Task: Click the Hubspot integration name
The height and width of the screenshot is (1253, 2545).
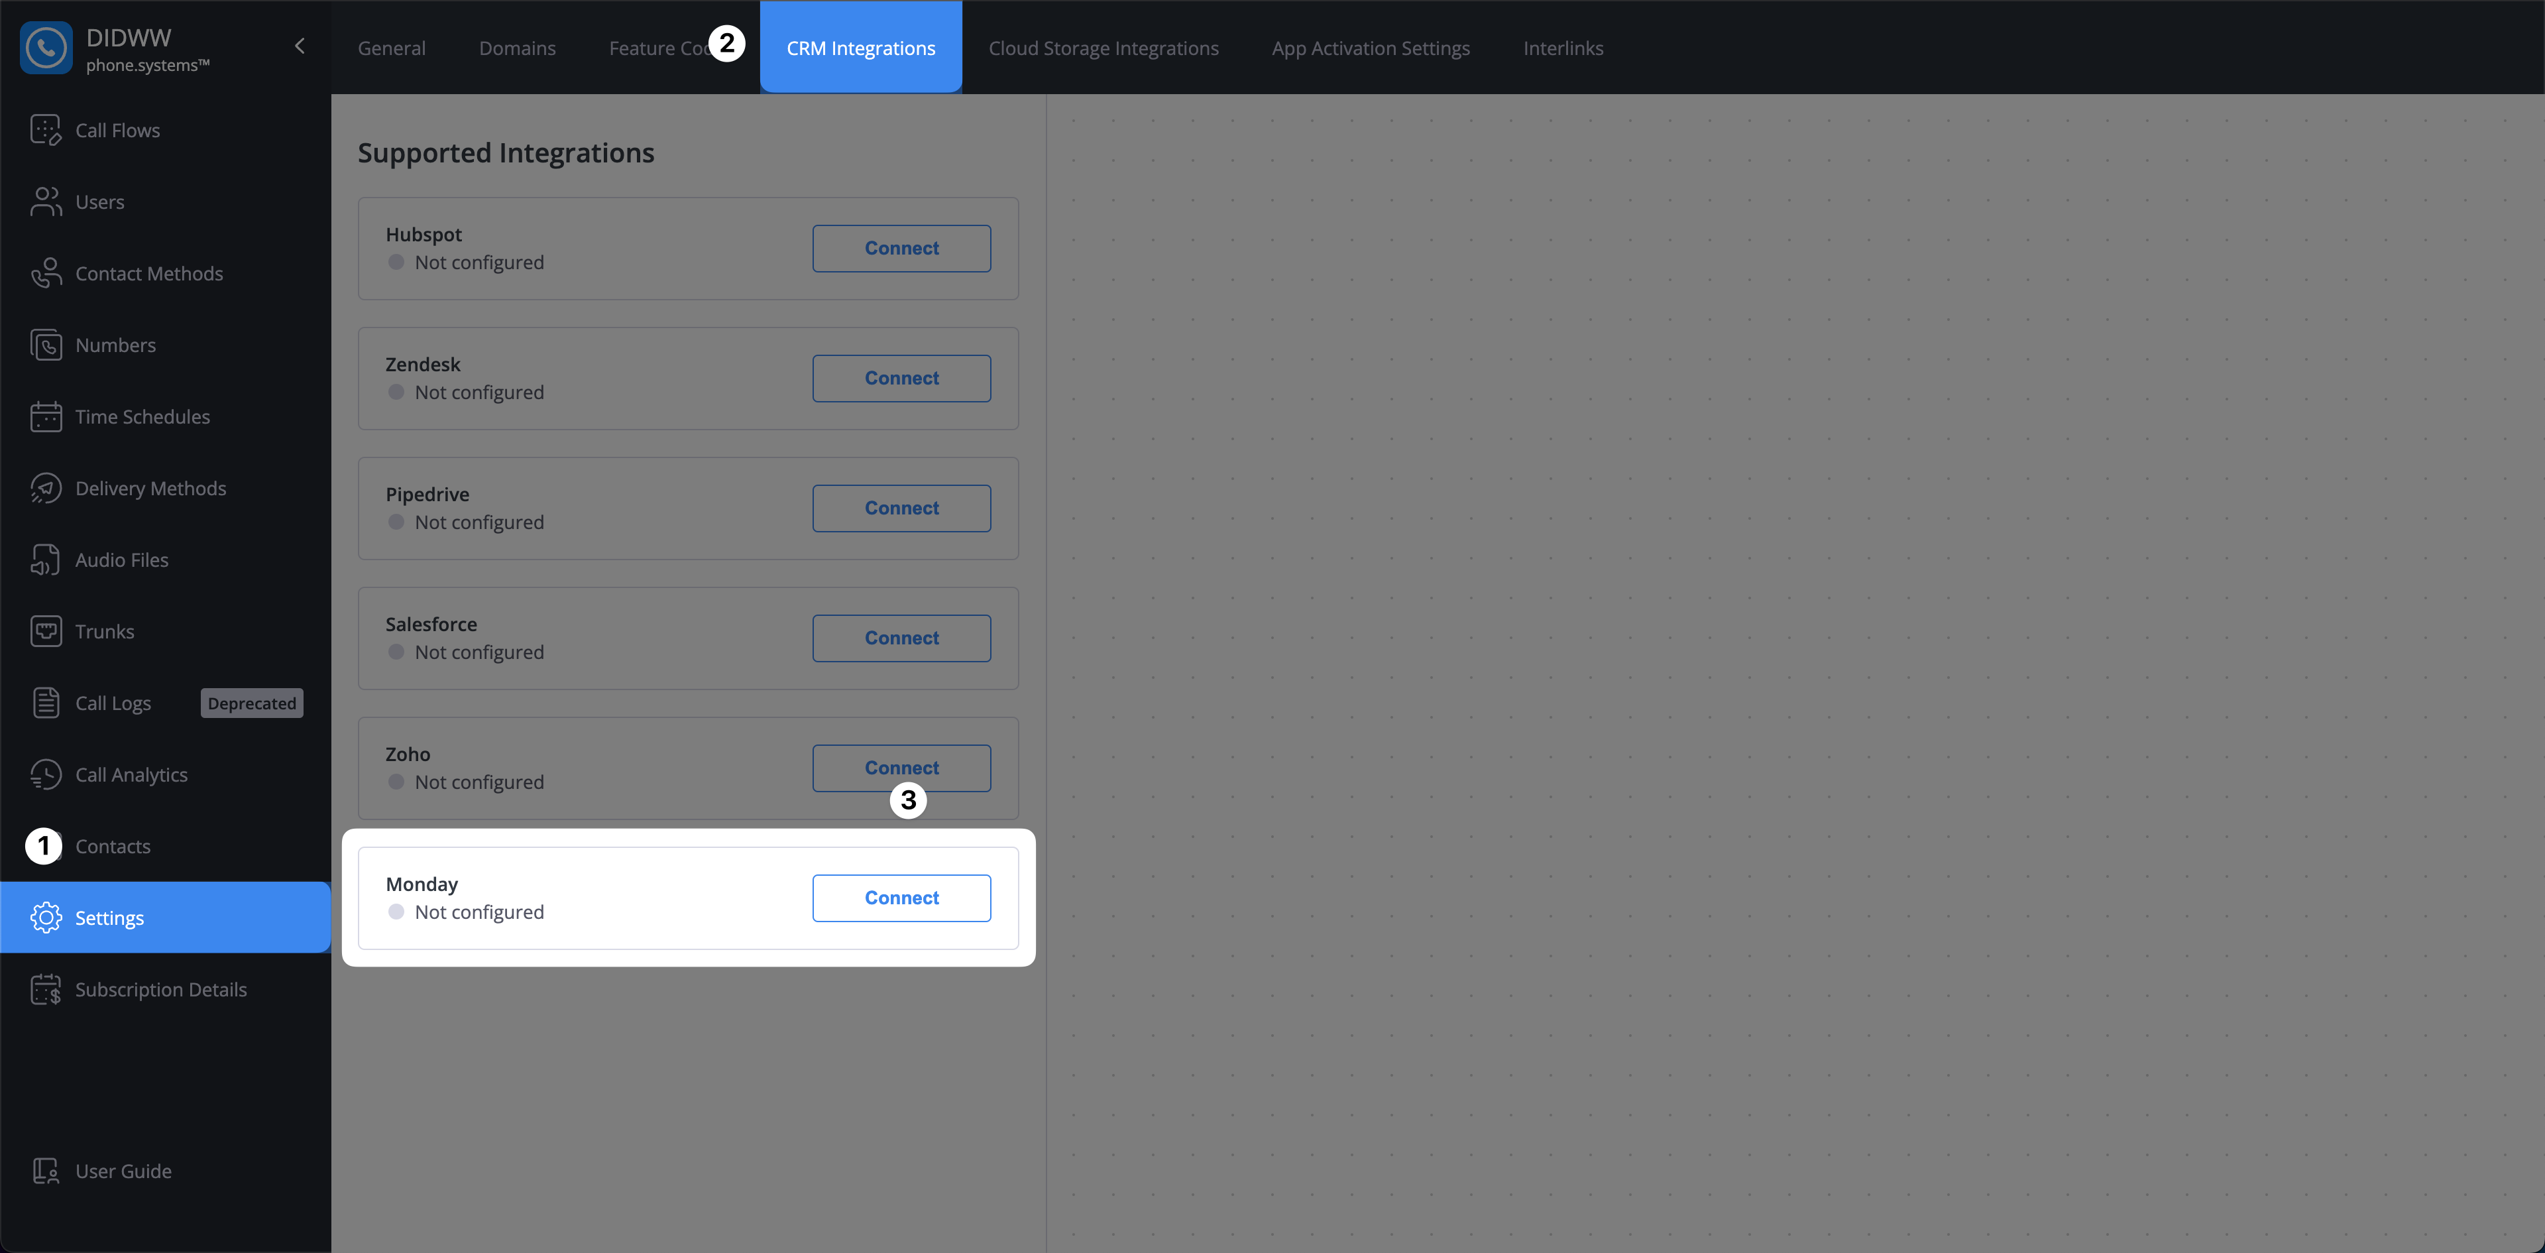Action: tap(424, 234)
